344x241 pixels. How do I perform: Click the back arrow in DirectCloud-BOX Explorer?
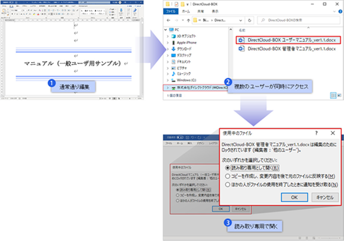(169, 20)
